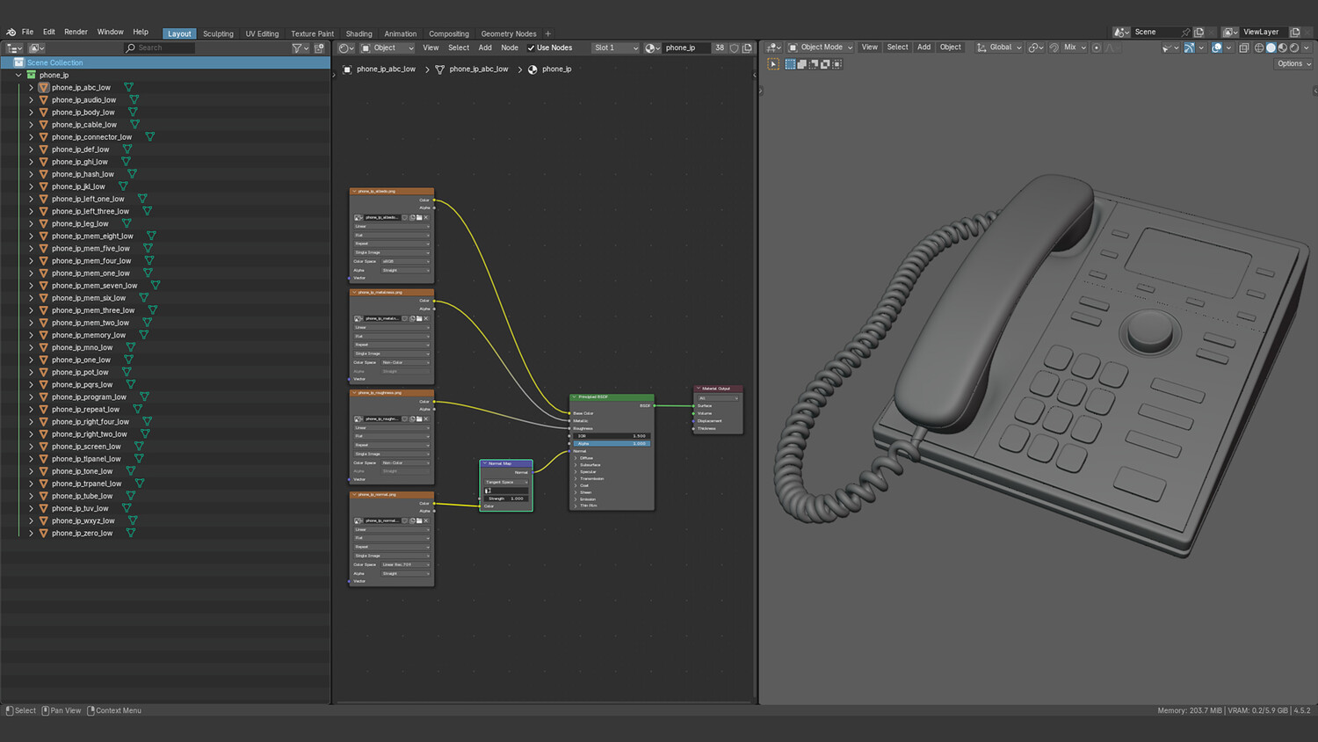The image size is (1318, 742).
Task: Expand the phone_ip_screen_low tree row
Action: 31,447
